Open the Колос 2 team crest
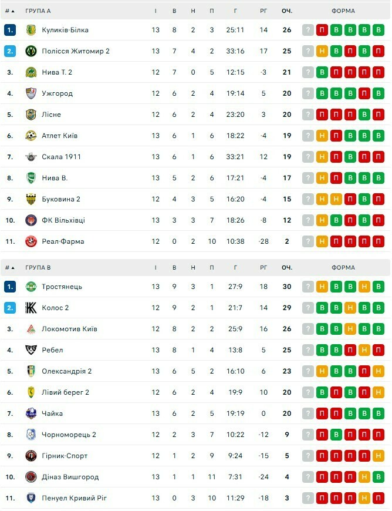The width and height of the screenshot is (392, 511). tap(31, 308)
